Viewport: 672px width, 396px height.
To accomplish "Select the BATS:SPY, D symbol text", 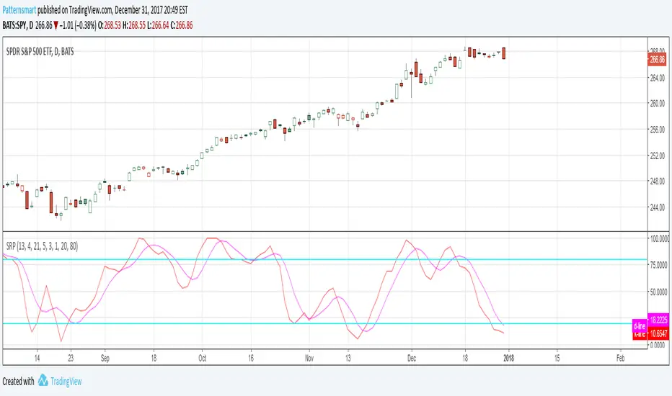I will 17,25.
